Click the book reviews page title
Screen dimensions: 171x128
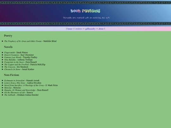click(x=85, y=11)
